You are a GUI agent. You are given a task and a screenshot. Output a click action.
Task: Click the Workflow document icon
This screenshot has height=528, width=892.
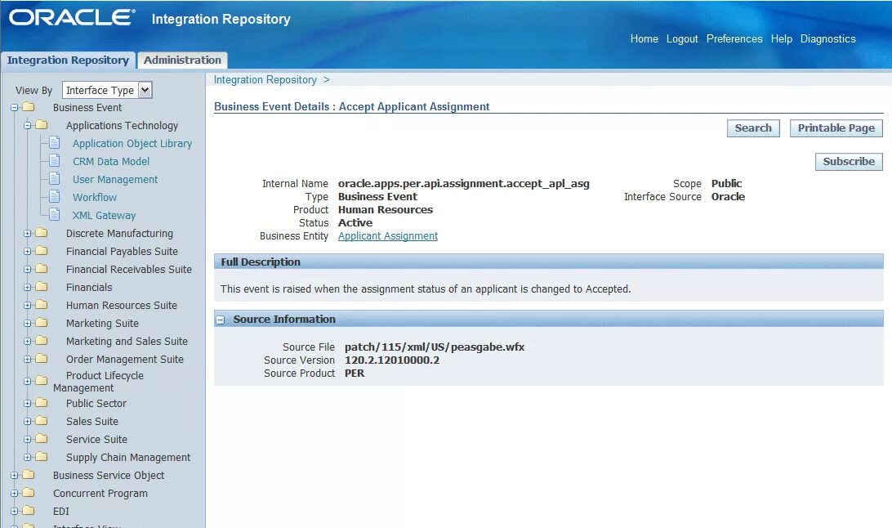tap(55, 196)
